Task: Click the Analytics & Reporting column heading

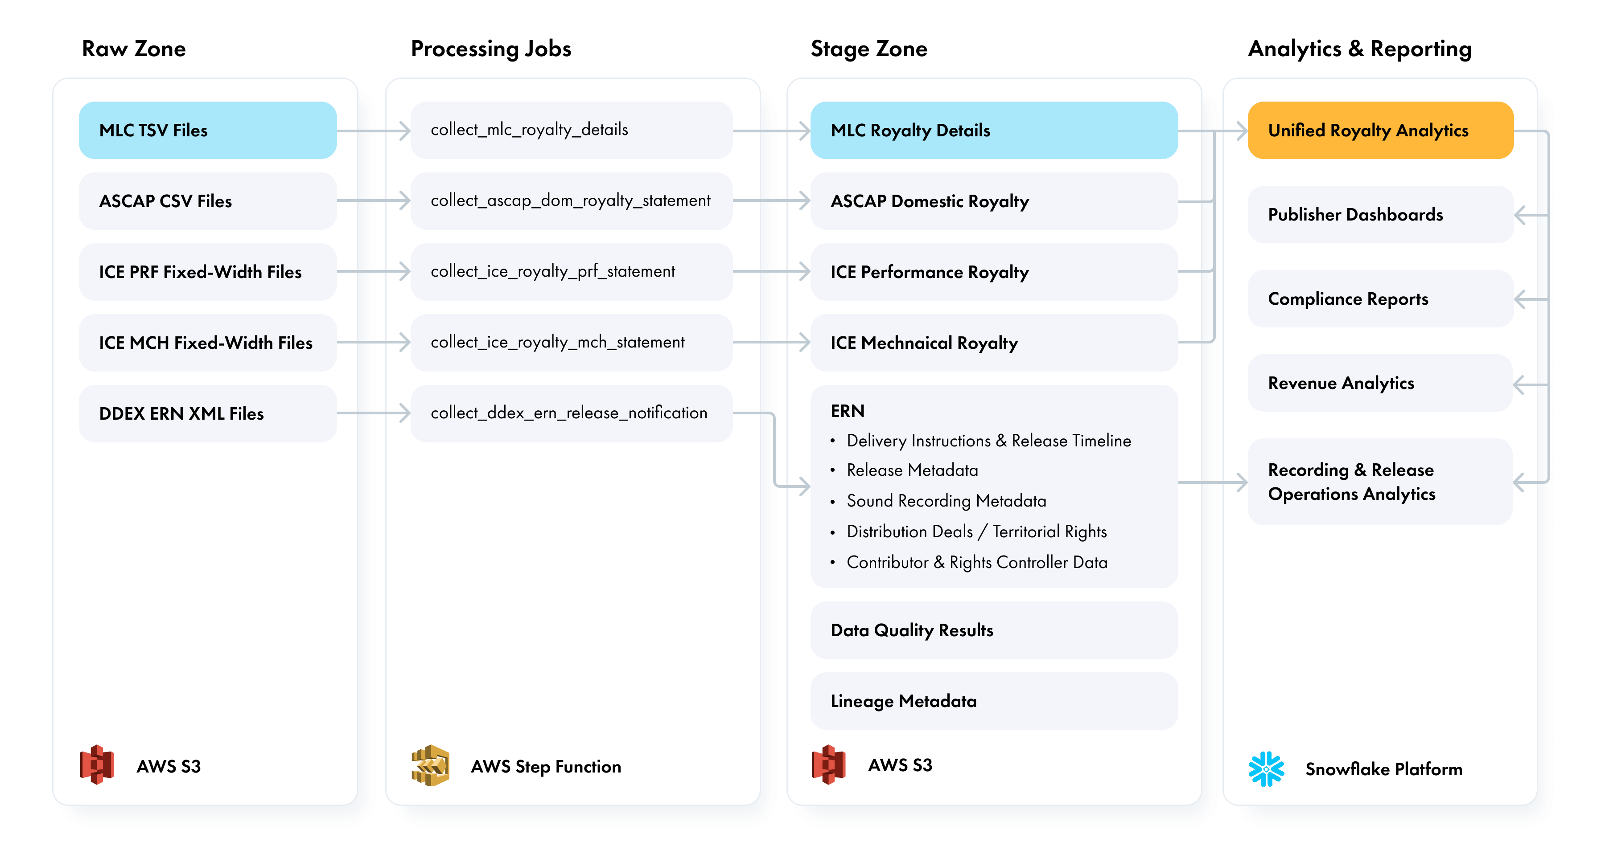Action: (x=1359, y=49)
